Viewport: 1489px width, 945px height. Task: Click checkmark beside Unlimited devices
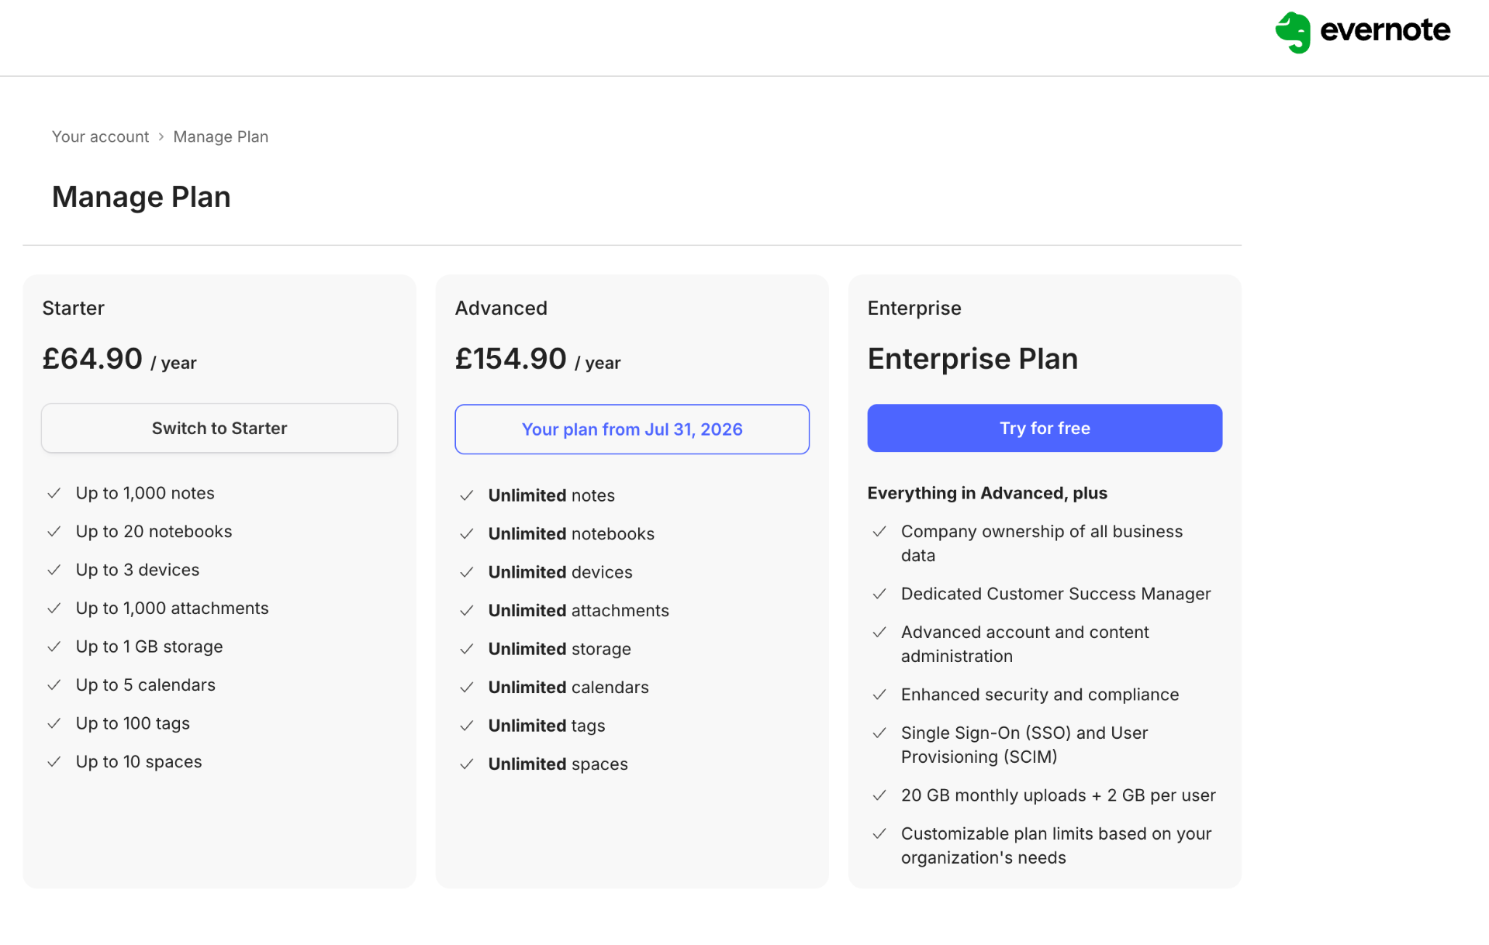coord(467,572)
